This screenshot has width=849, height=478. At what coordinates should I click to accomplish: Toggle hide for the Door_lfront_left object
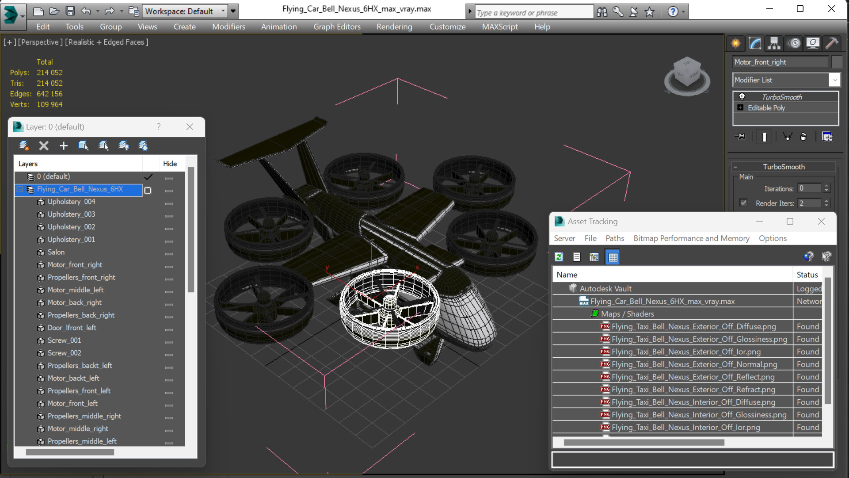point(169,330)
